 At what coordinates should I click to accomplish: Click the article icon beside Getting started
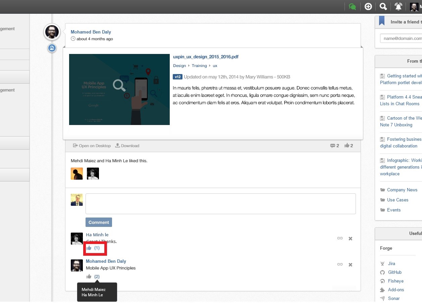pos(382,76)
